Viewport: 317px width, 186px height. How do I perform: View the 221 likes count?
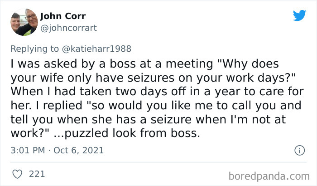pos(37,173)
